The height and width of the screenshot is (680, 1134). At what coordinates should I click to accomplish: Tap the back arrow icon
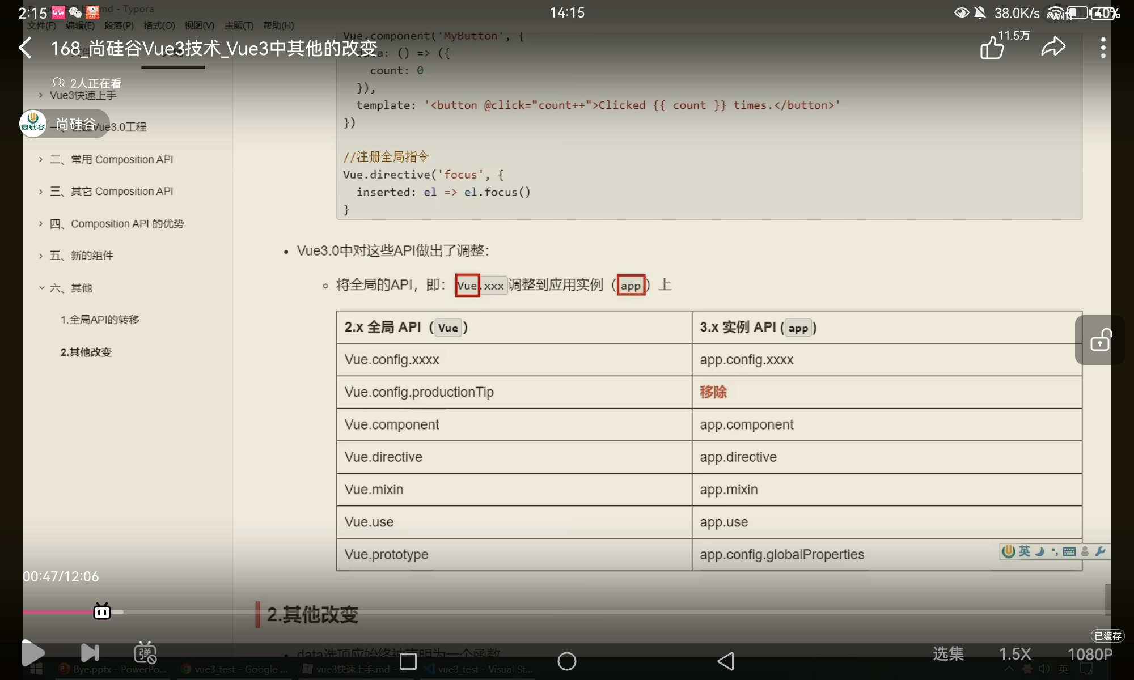pos(26,48)
